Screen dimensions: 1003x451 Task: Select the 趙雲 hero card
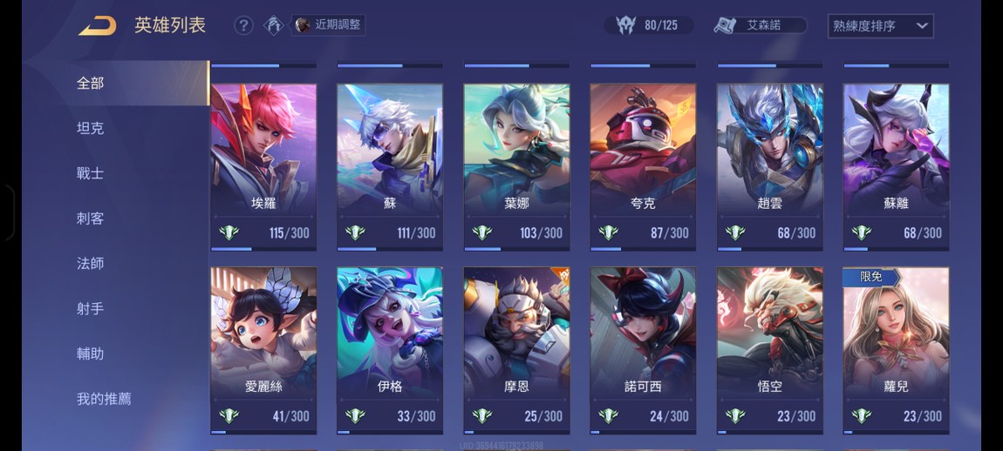point(769,167)
